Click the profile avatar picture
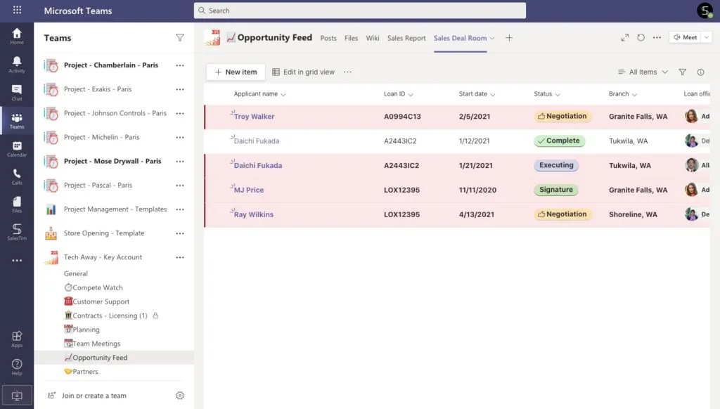Viewport: 720px width, 409px height. coord(705,10)
